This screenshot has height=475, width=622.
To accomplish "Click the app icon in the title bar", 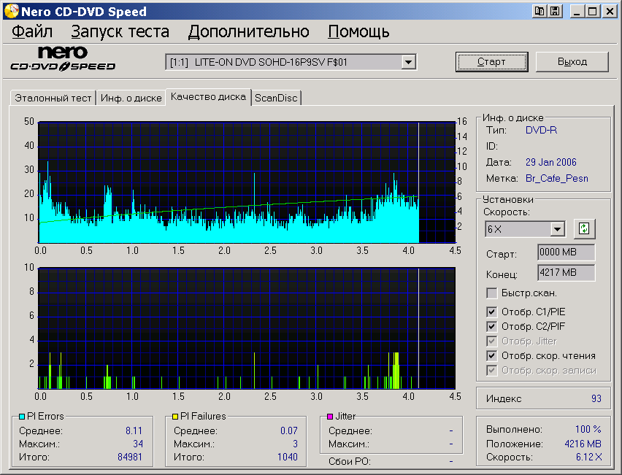I will (11, 11).
